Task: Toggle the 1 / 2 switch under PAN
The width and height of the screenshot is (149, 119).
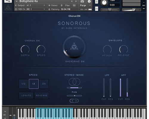Action: (x=74, y=101)
